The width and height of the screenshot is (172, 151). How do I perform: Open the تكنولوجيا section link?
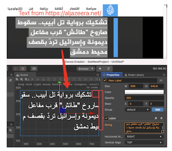pyautogui.click(x=15, y=8)
